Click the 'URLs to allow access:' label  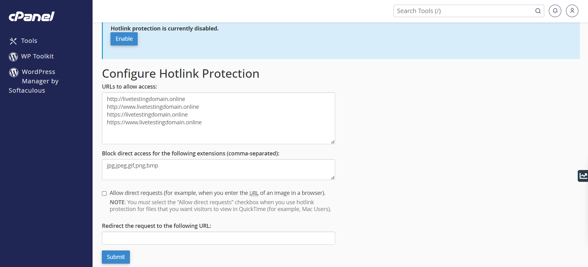tap(130, 87)
